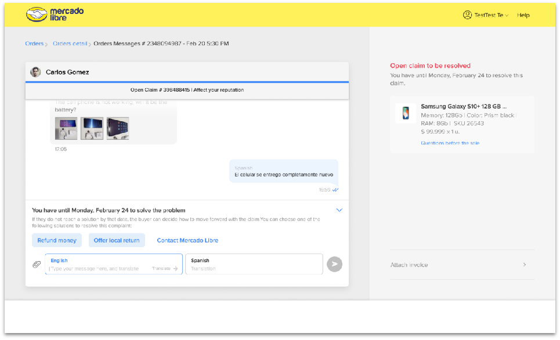The image size is (560, 340).
Task: Click the paperclip attach file icon
Action: (x=37, y=265)
